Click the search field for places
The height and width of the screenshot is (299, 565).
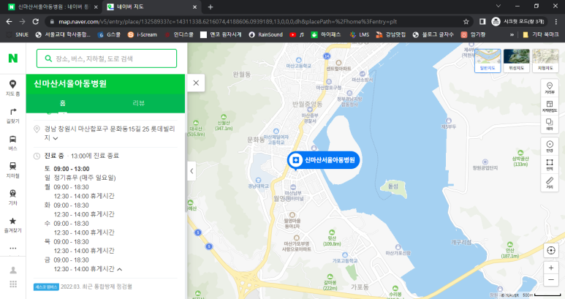[107, 58]
